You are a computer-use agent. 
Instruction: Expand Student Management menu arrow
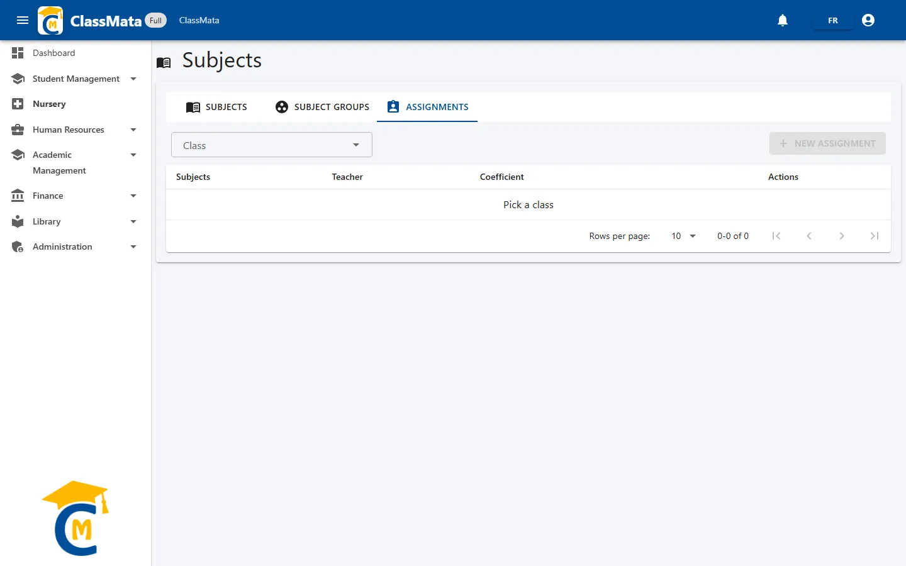(133, 79)
